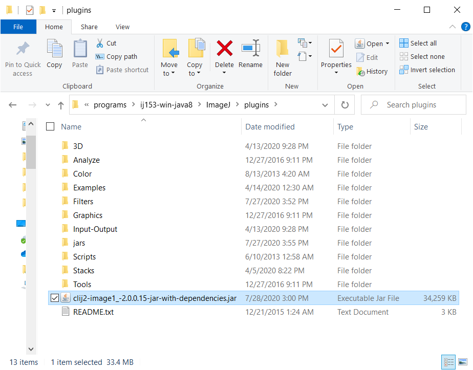This screenshot has height=370, width=473.
Task: Click the Copy clipboard icon
Action: coord(54,48)
